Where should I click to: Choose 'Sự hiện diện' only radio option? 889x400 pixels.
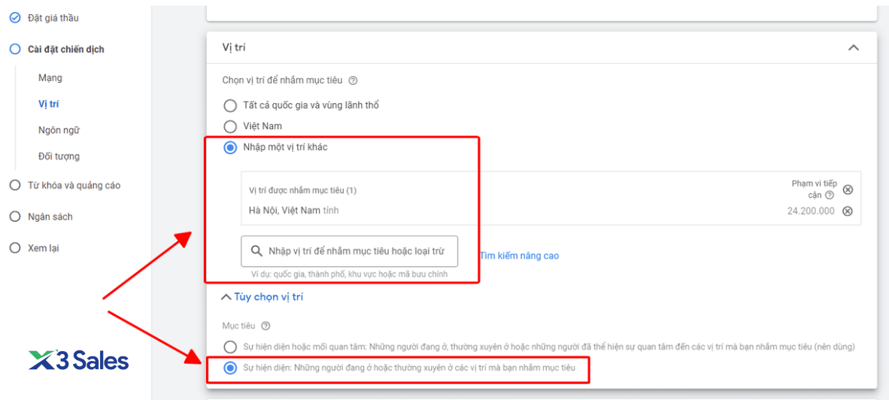(230, 368)
